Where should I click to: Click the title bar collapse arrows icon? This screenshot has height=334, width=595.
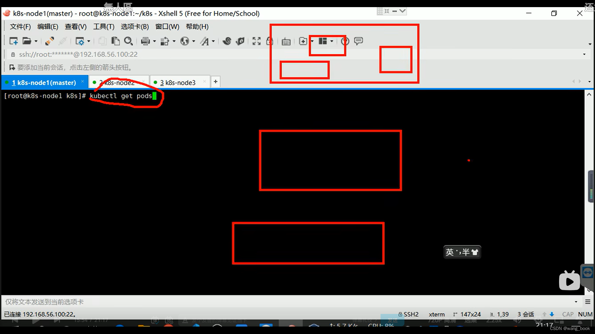387,11
